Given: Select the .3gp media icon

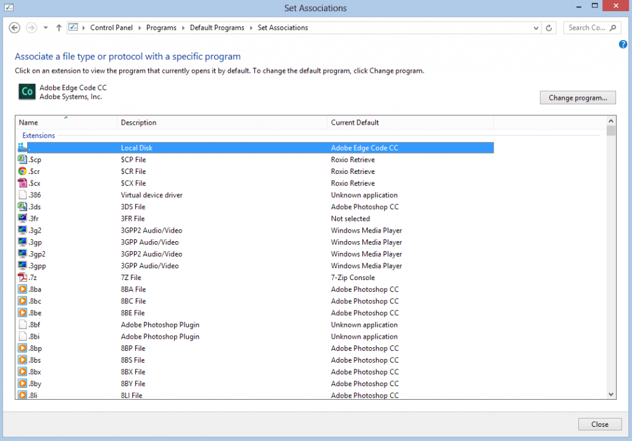Looking at the screenshot, I should tap(22, 242).
